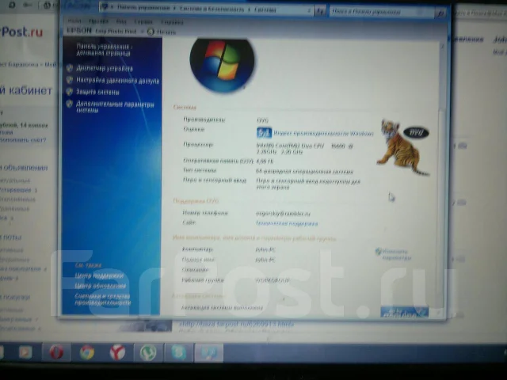The height and width of the screenshot is (380, 507).
Task: Open Центр обновления link
Action: [x=101, y=287]
